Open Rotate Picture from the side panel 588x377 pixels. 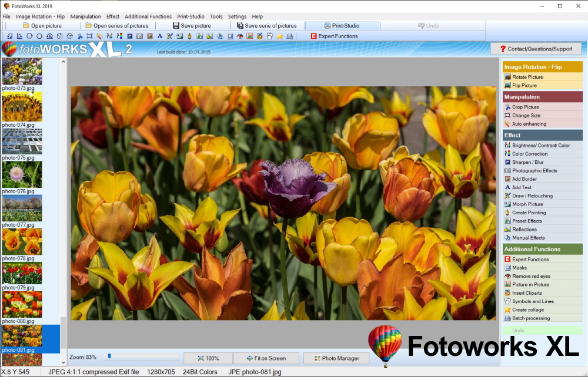[x=527, y=77]
